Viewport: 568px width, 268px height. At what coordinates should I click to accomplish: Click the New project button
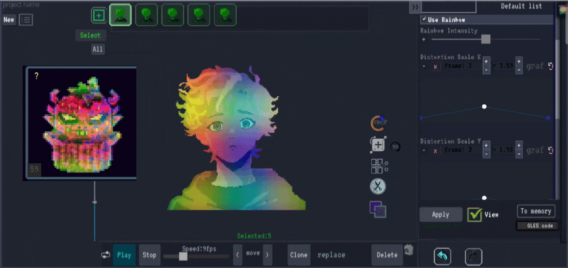coord(9,19)
